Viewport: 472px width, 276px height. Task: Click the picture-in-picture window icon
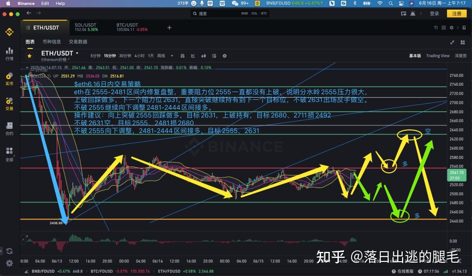click(404, 14)
